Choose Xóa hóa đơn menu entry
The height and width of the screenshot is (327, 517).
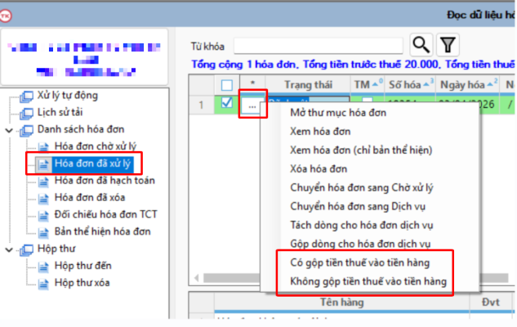pos(319,169)
